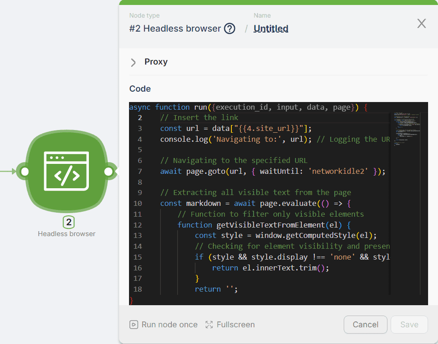Click line number 10 in the gutter
The width and height of the screenshot is (438, 344).
[x=138, y=203]
